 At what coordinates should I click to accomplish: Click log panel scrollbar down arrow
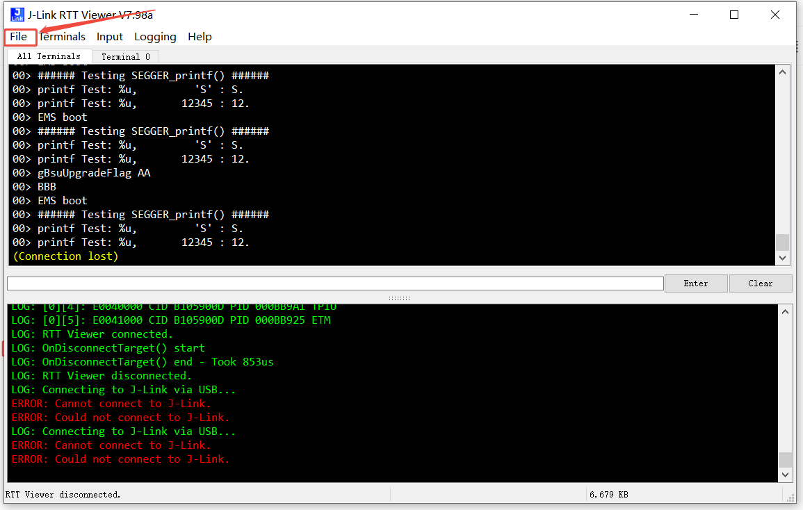(785, 475)
